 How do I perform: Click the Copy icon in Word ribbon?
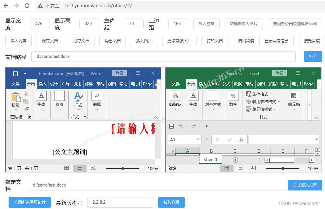26,102
